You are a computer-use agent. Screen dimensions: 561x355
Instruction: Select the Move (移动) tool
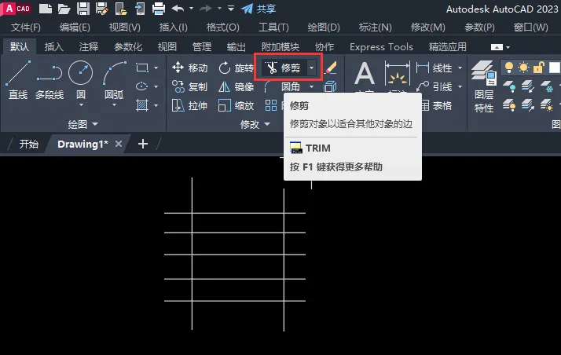(189, 68)
